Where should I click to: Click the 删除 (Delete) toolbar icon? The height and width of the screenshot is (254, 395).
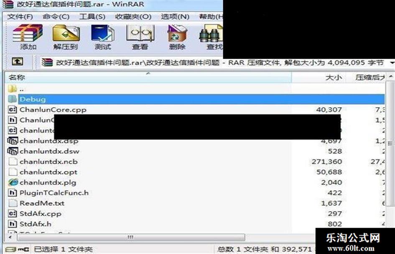pyautogui.click(x=177, y=33)
